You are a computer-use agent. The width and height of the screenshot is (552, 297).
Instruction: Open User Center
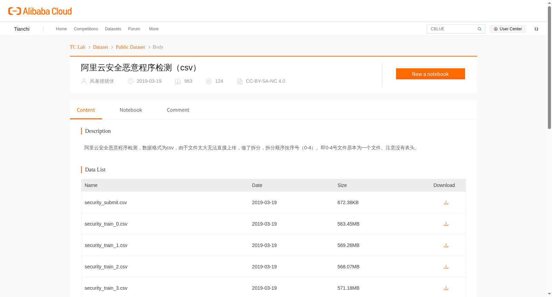(x=508, y=29)
